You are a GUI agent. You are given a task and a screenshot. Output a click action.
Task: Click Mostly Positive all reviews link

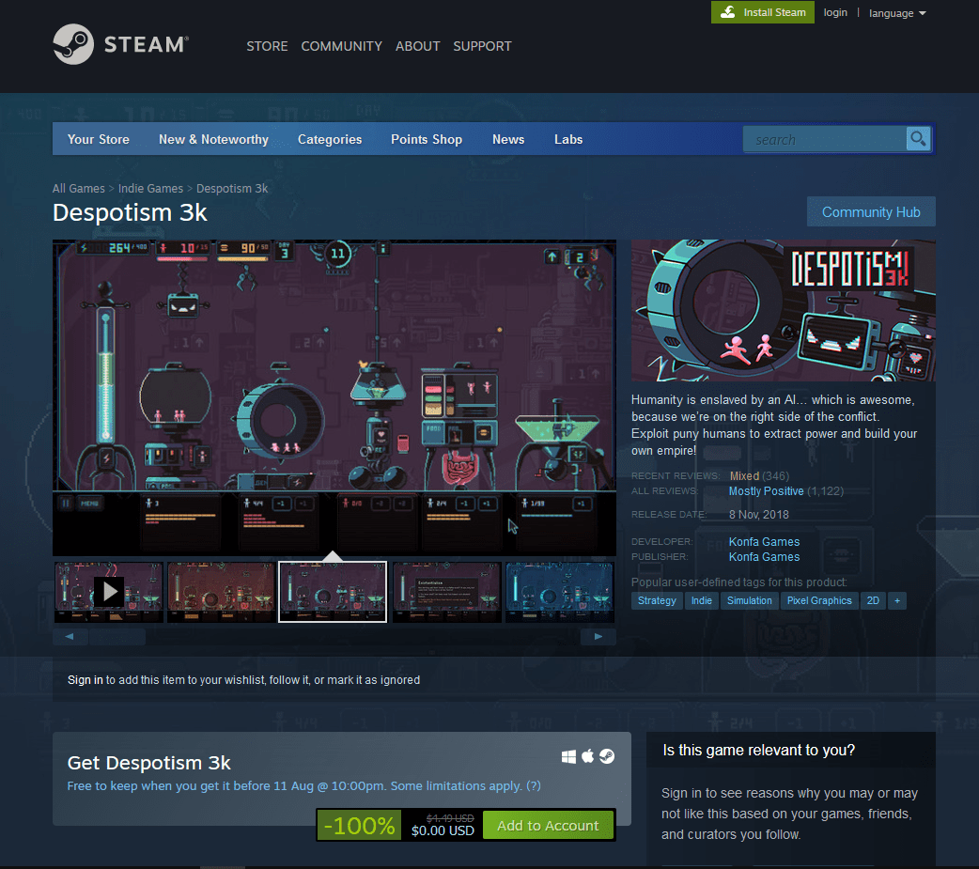766,491
